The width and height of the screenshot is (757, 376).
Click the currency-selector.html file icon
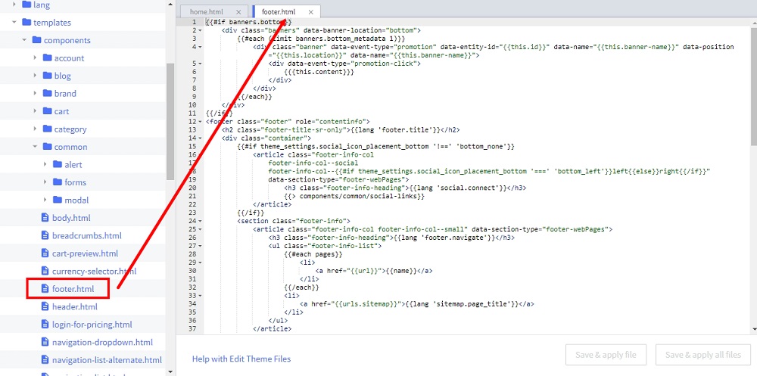click(45, 271)
